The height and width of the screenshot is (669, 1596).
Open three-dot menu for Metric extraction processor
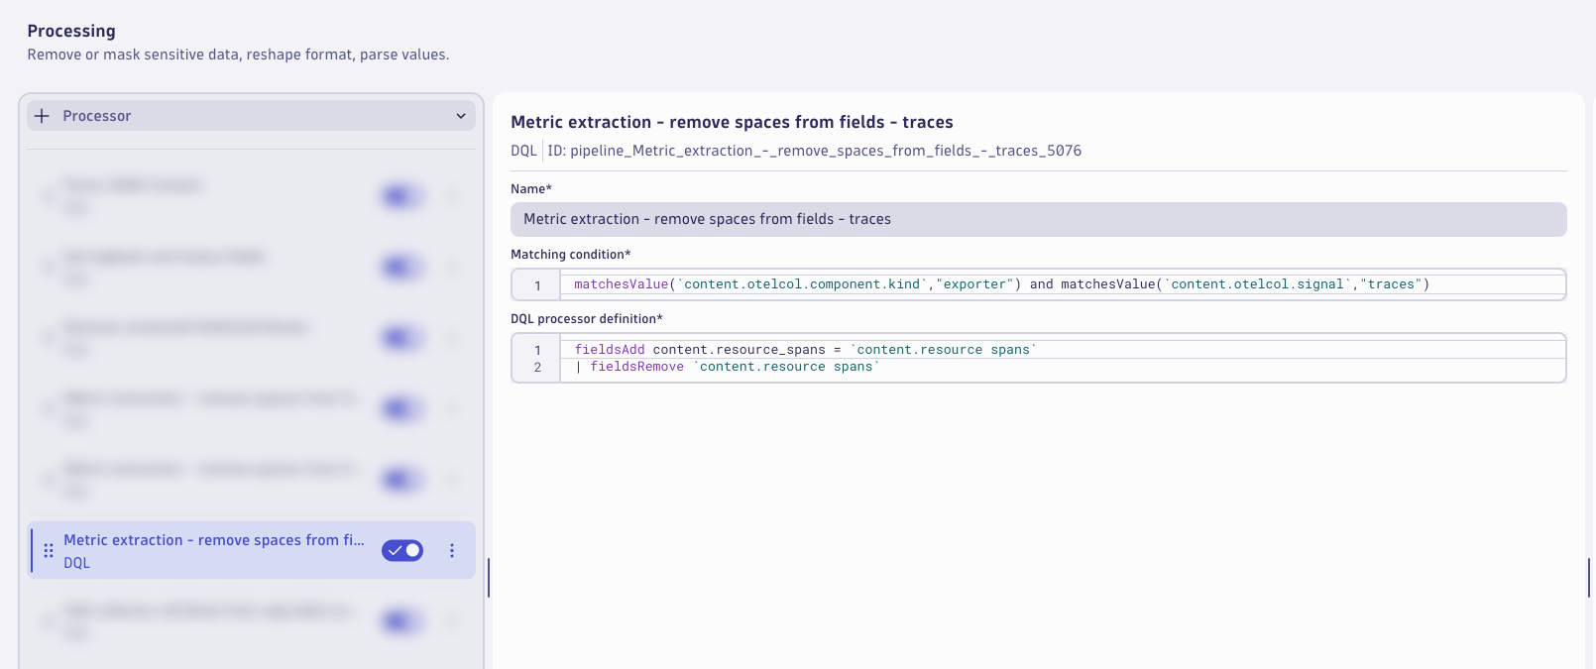point(452,550)
